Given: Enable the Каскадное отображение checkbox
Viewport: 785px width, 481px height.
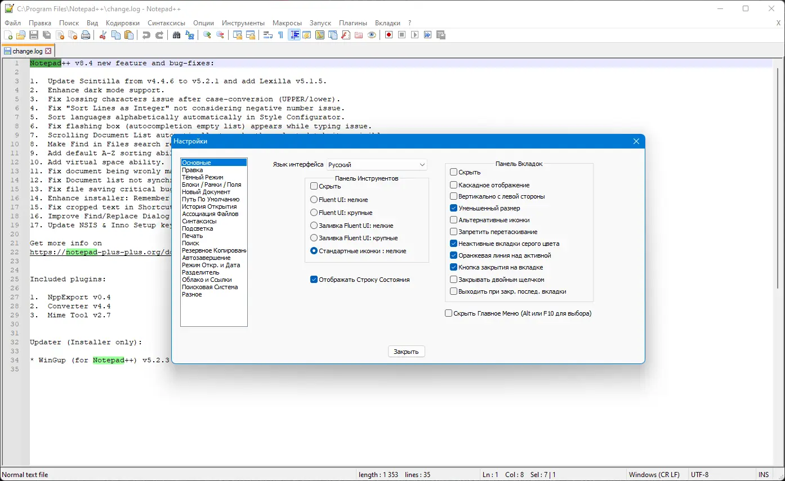Looking at the screenshot, I should [454, 185].
